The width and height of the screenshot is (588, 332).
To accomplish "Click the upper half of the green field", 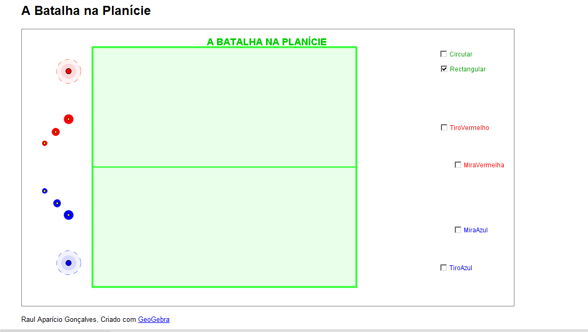I will [224, 107].
